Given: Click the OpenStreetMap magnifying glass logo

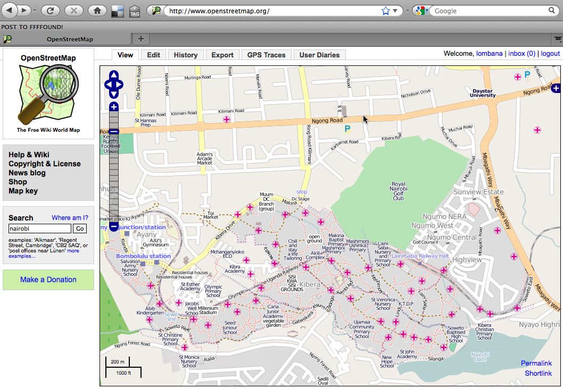Looking at the screenshot, I should point(48,93).
